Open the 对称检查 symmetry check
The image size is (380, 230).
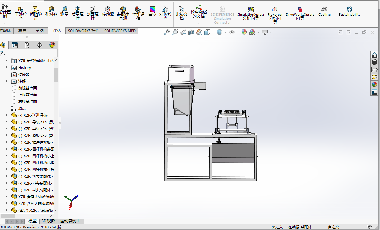point(165,13)
